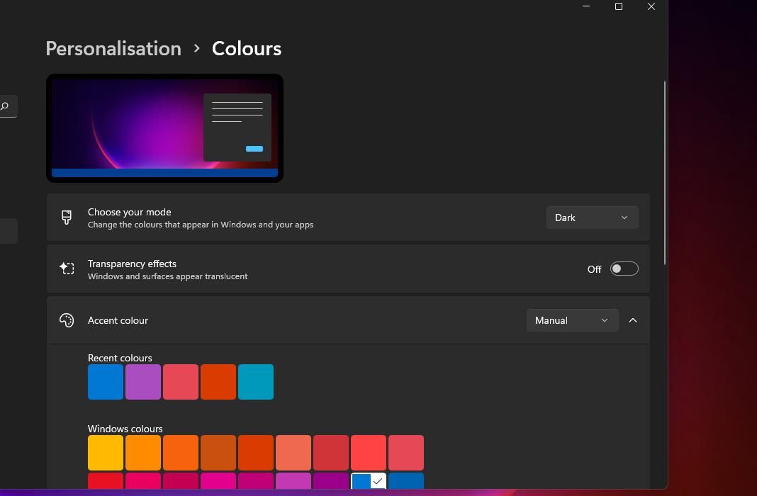
Task: Click the paintbrush icon beside Choose your mode
Action: coord(67,218)
